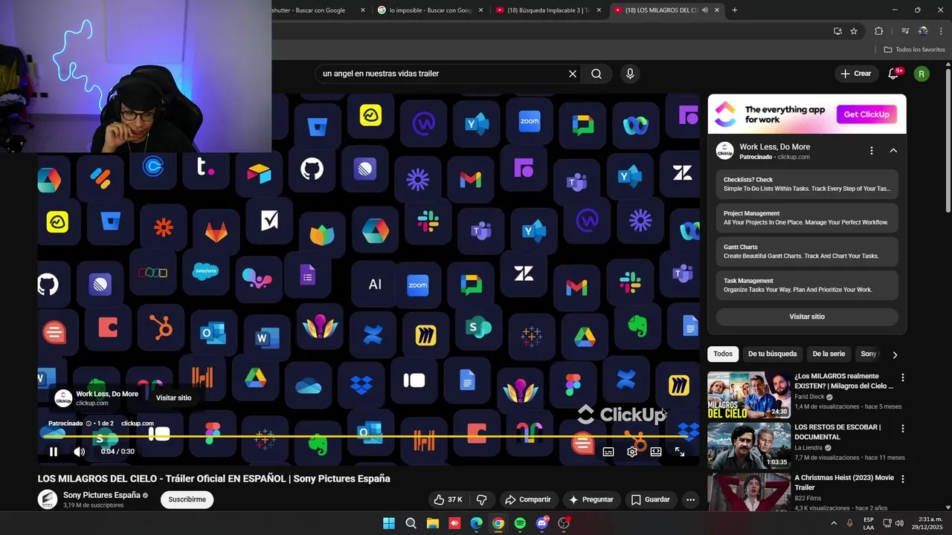952x535 pixels.
Task: Open Todos los favoritos folder
Action: click(914, 50)
